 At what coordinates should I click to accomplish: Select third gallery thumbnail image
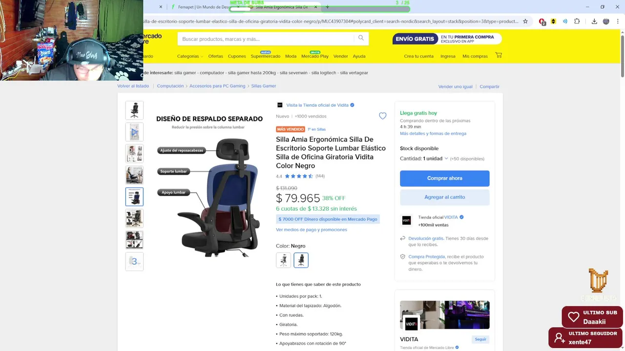[134, 153]
